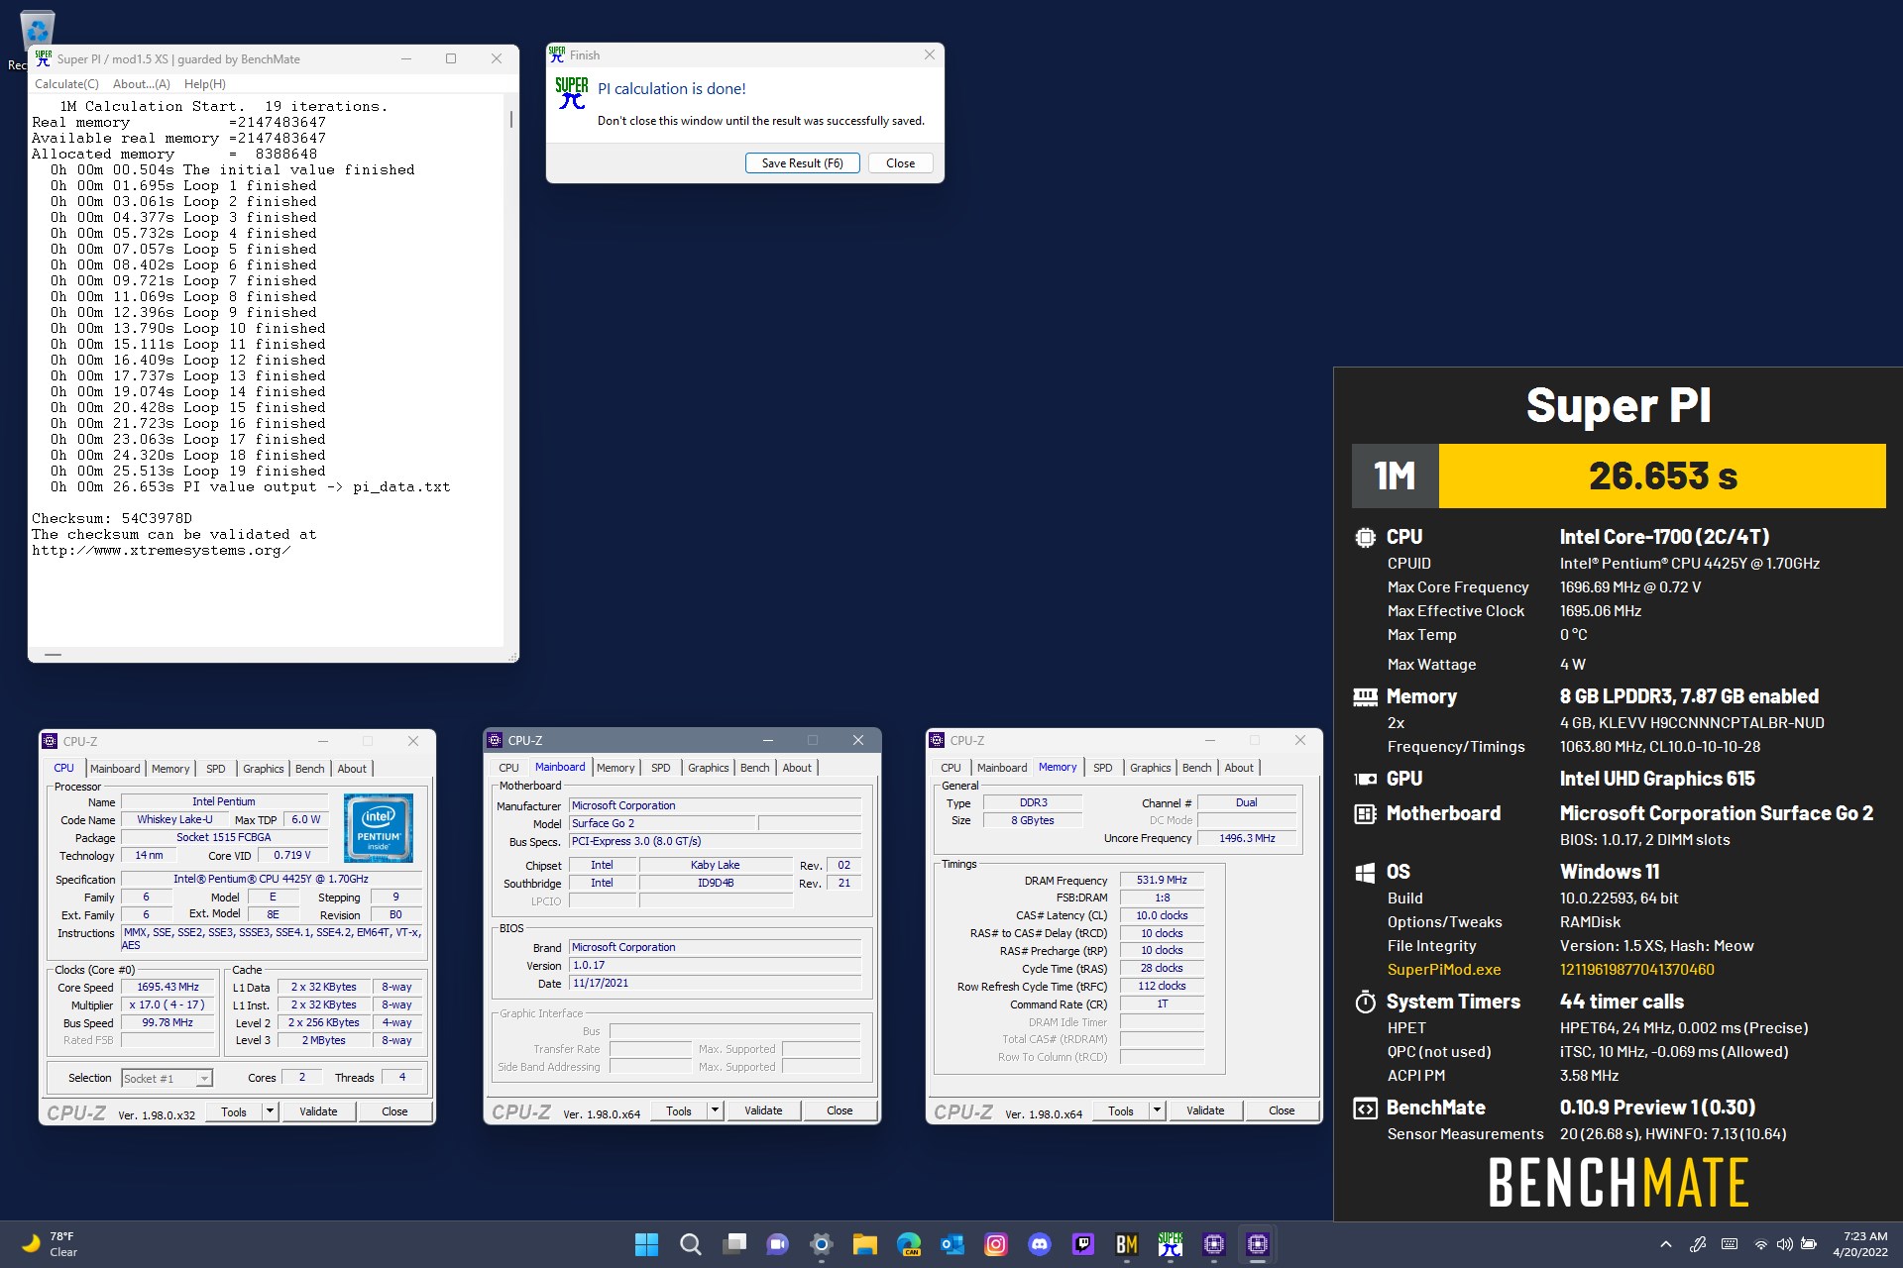The height and width of the screenshot is (1268, 1903).
Task: Click the Intel Pentium logo in CPU-Z
Action: coord(379,827)
